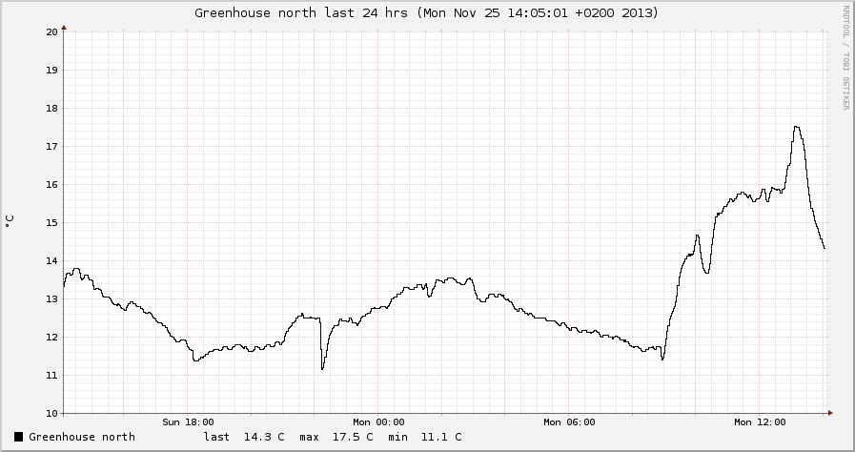Click the y-axis label 10

pos(51,413)
